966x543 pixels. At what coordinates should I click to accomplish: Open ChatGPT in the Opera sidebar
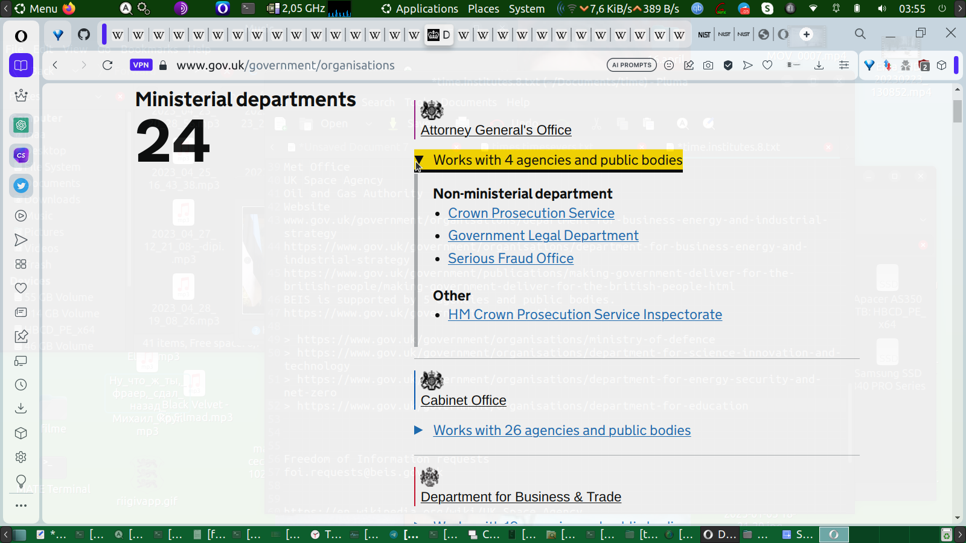coord(21,125)
